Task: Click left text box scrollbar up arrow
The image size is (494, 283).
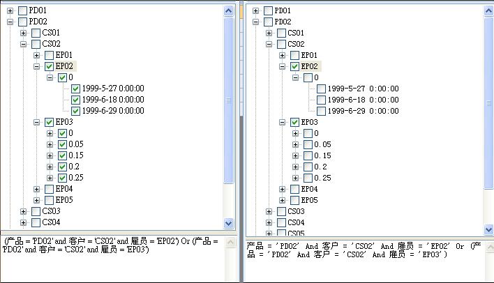Action: tap(231, 243)
